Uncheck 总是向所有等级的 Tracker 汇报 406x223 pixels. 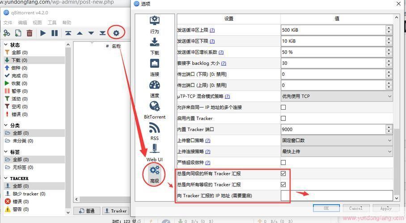pos(283,185)
